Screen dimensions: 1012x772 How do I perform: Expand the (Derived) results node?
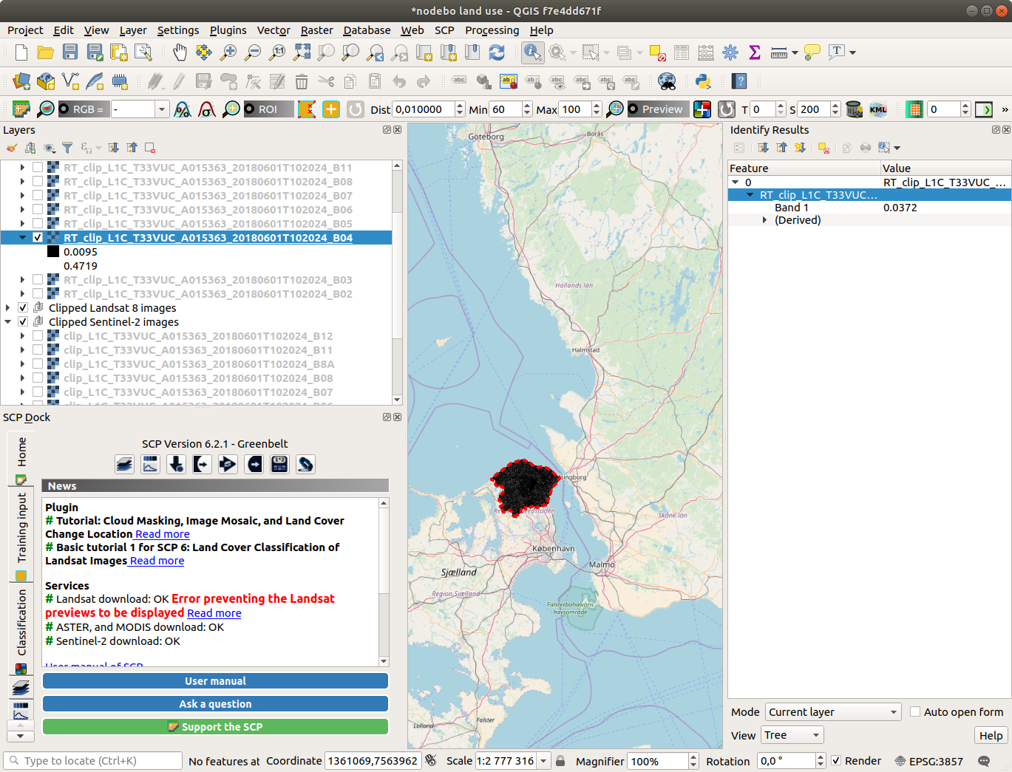[x=764, y=220]
